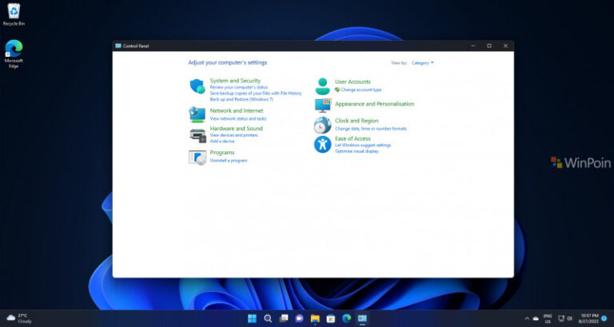
Task: Click View devices and printers link
Action: point(234,135)
